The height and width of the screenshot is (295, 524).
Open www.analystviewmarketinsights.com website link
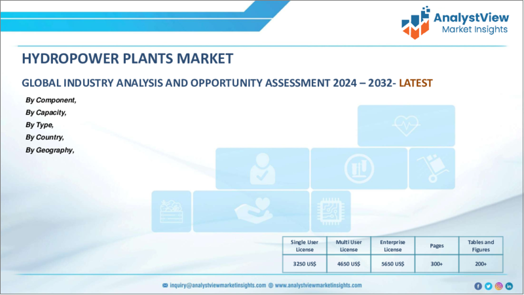click(318, 285)
